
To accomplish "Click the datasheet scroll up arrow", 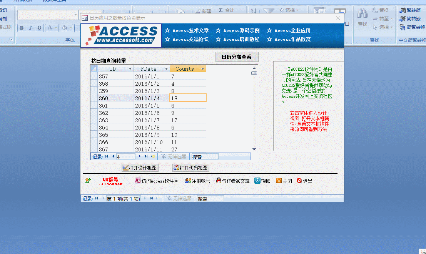I will tap(254, 68).
